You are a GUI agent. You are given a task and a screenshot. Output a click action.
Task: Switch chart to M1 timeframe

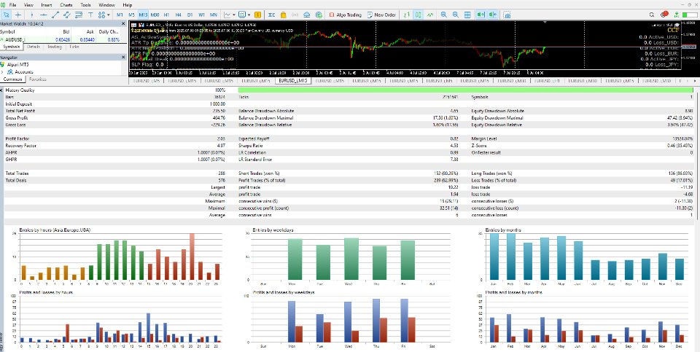[120, 15]
